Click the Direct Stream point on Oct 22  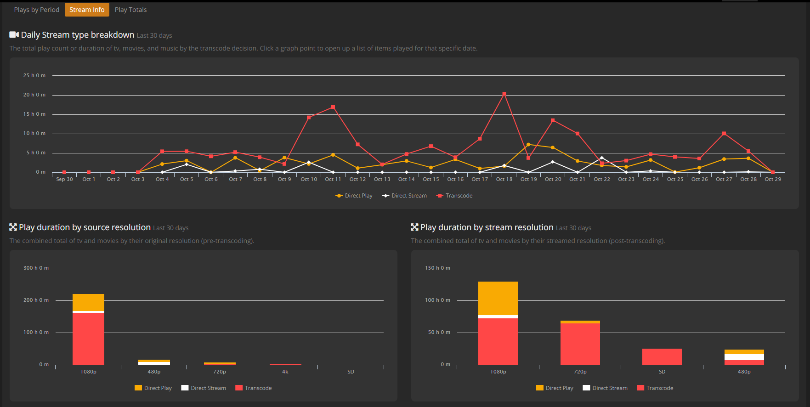[x=602, y=158]
